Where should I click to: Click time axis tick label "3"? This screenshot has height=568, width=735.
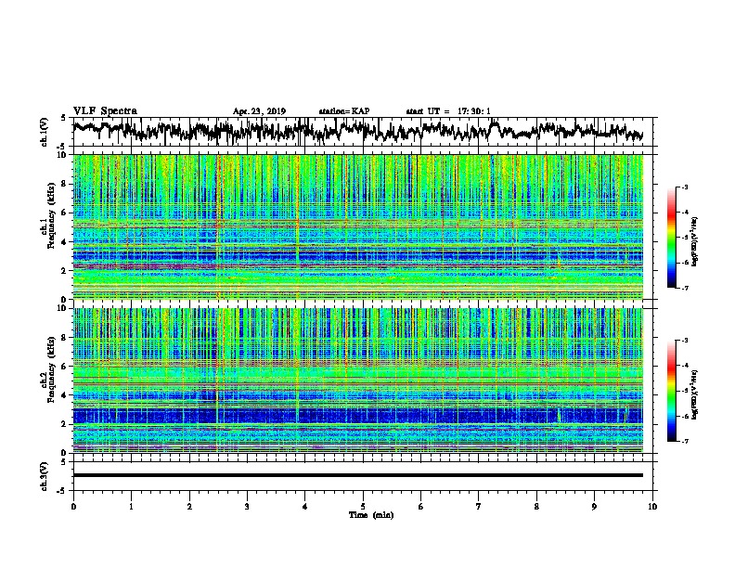[x=247, y=507]
